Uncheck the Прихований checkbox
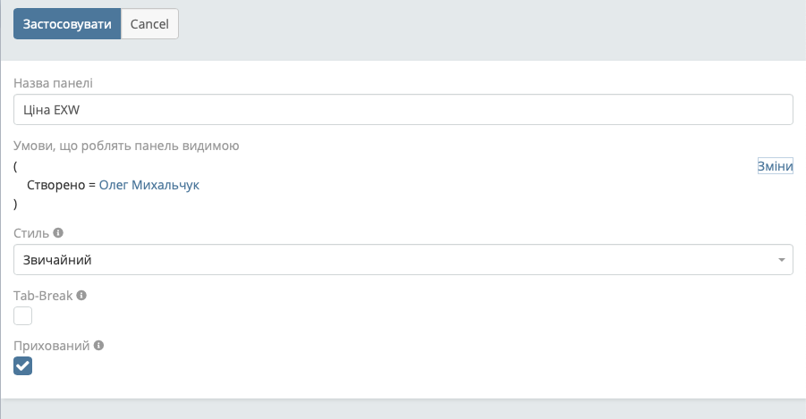This screenshot has height=419, width=806. (x=23, y=365)
